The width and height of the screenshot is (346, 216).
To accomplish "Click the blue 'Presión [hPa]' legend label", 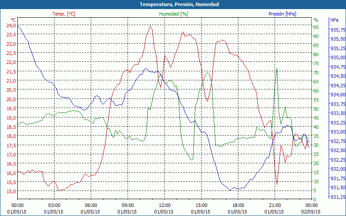I will (x=282, y=14).
